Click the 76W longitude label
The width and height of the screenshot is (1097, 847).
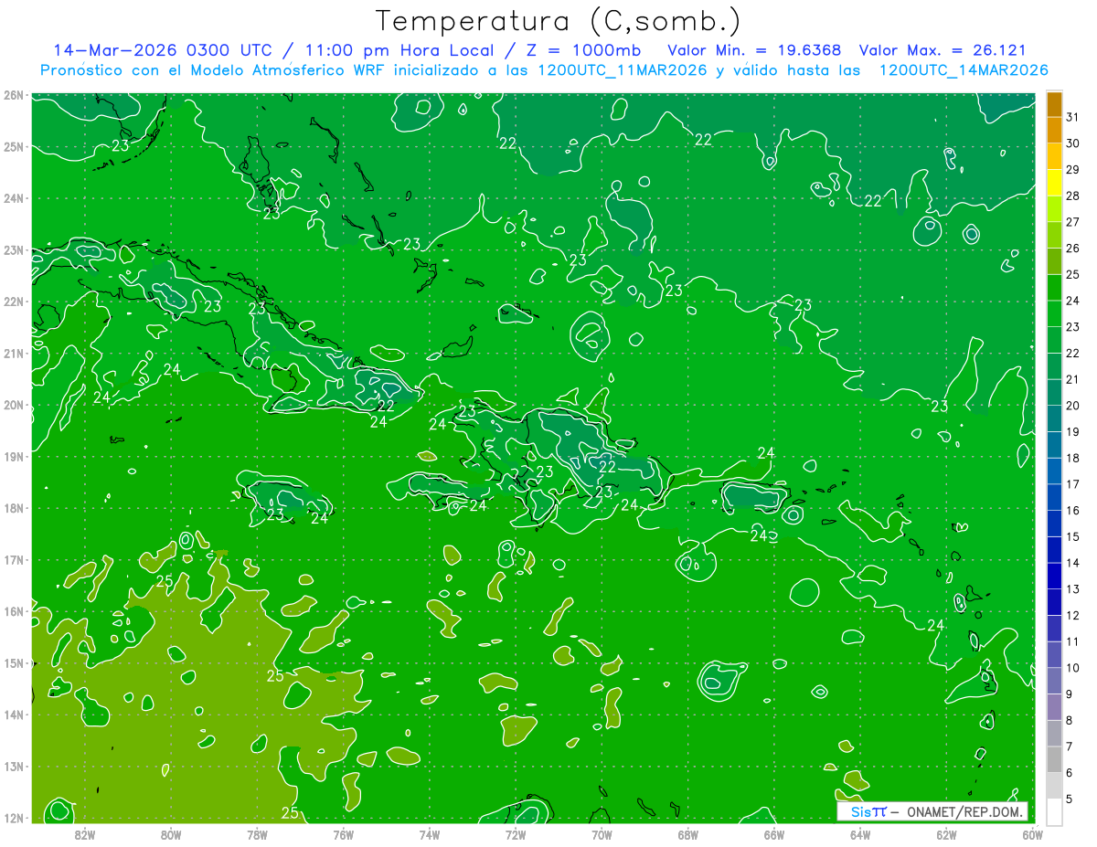(343, 834)
